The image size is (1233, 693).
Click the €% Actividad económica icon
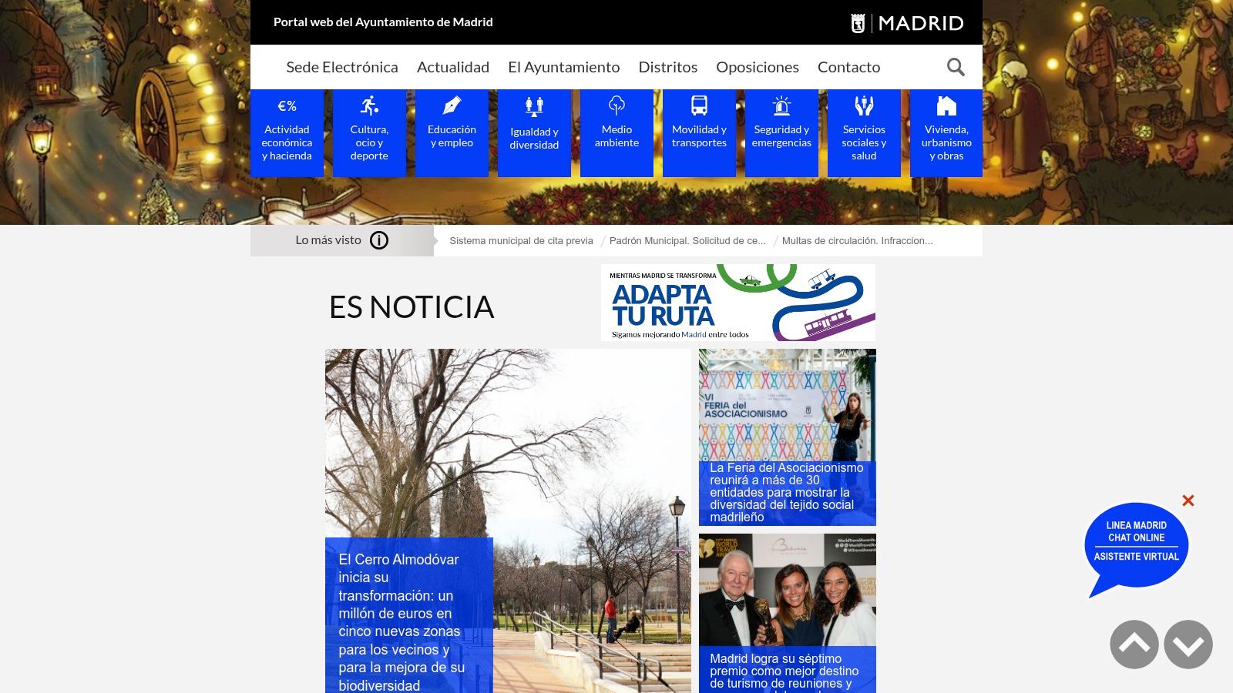pyautogui.click(x=287, y=104)
